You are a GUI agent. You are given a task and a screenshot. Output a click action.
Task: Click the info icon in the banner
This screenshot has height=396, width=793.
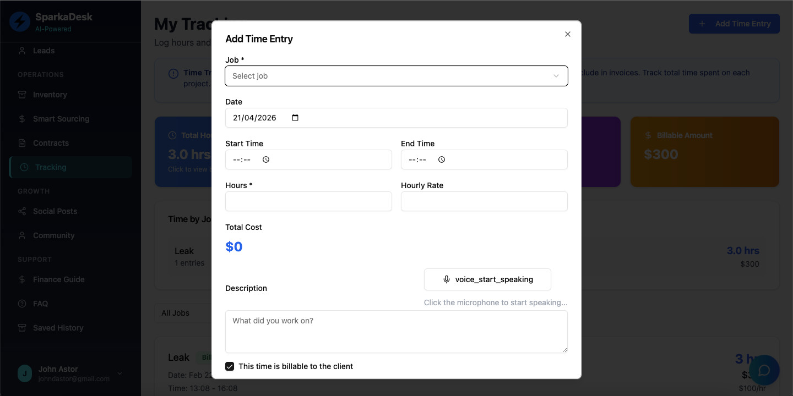click(173, 73)
